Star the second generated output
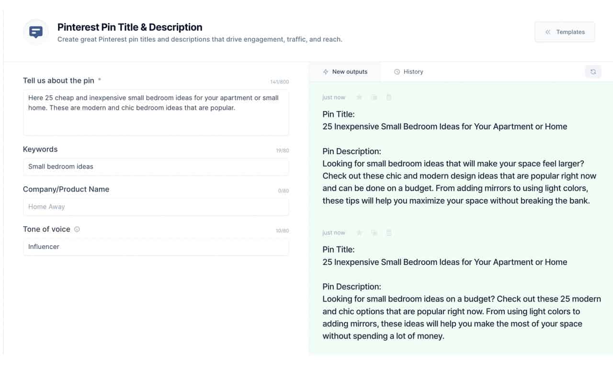 [359, 233]
